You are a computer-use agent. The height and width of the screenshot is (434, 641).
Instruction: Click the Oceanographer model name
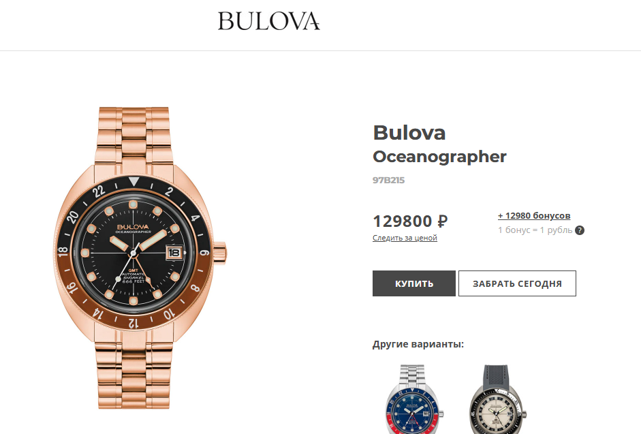coord(439,157)
